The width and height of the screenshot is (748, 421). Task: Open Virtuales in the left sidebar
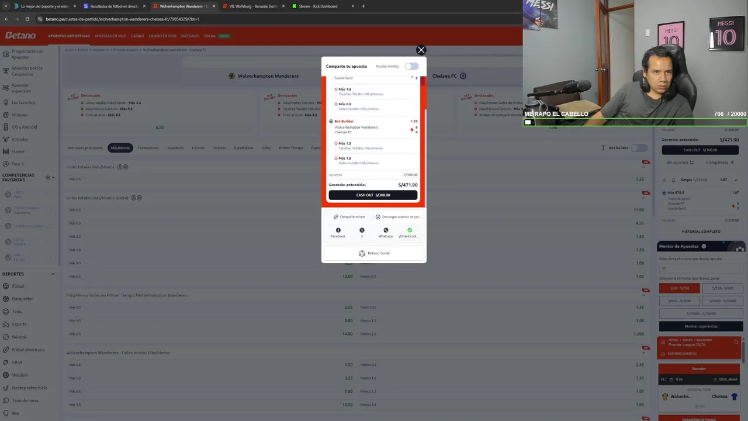(x=20, y=139)
